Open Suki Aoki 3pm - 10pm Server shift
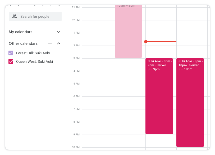 pos(190,103)
